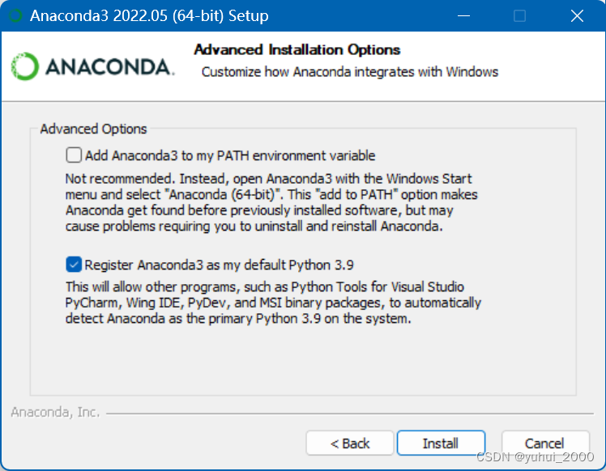
Task: Click the Anaconda3 2022.05 Setup title text
Action: tap(149, 16)
